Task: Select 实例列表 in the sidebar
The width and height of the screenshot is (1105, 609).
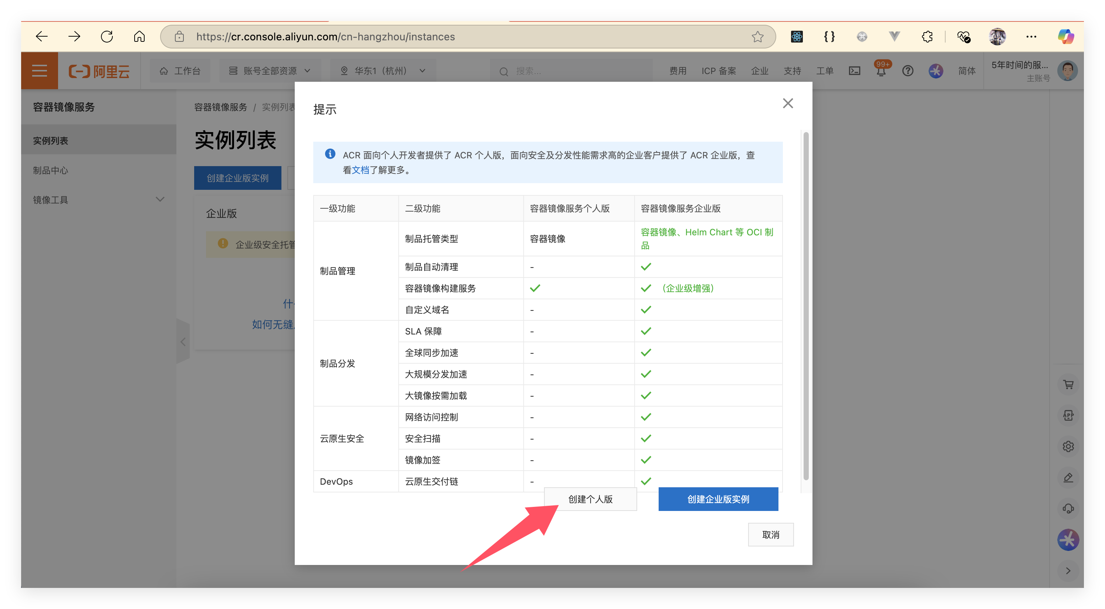Action: [x=99, y=140]
